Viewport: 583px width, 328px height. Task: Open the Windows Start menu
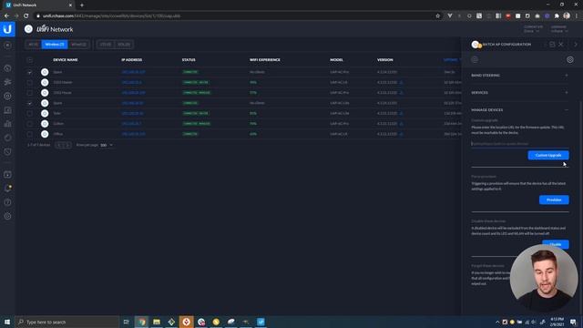click(7, 322)
